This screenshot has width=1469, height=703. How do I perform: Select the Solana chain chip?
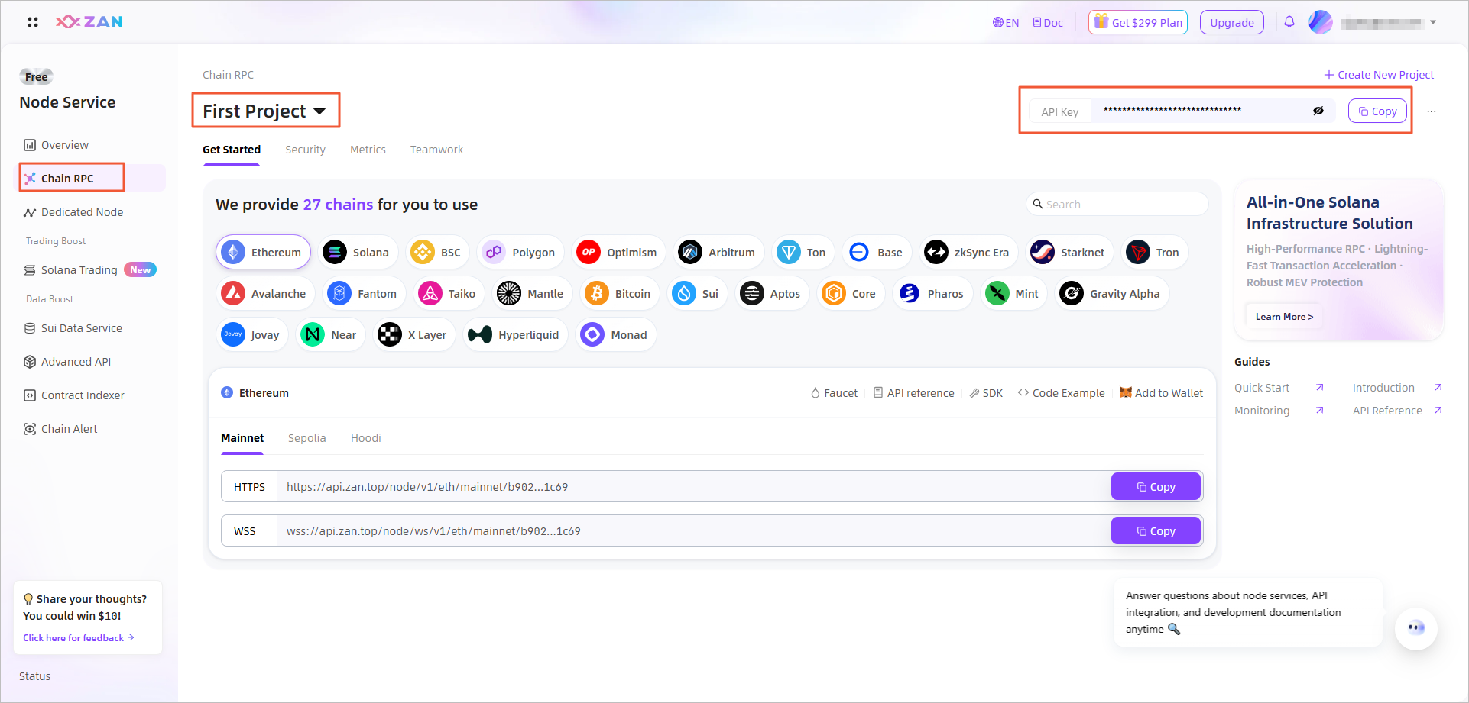(357, 253)
